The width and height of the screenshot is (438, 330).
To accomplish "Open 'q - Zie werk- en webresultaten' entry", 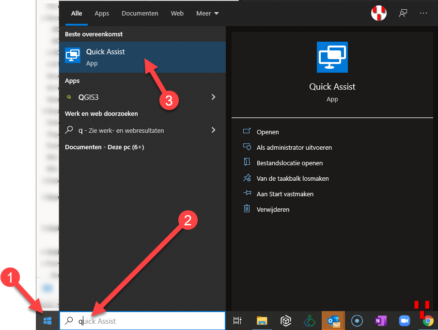I will 142,130.
